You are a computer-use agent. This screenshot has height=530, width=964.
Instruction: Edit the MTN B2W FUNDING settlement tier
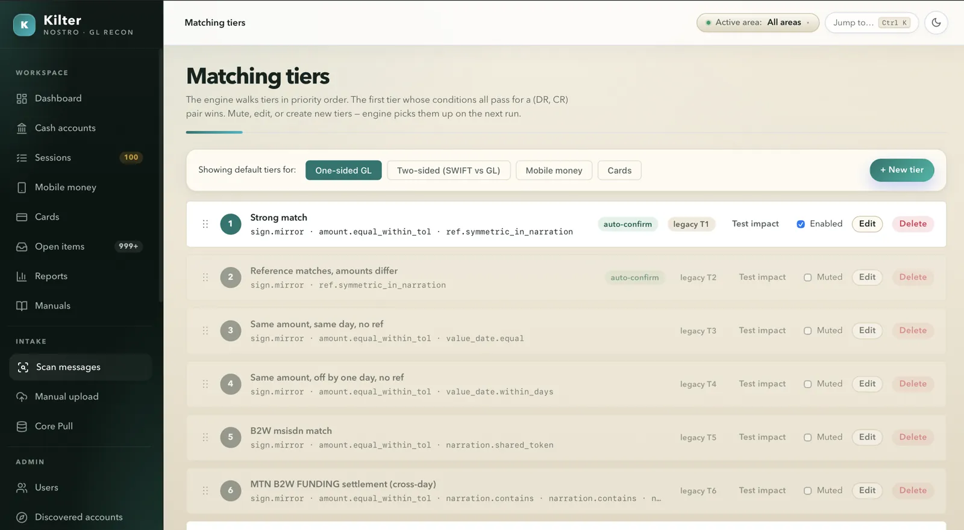[x=867, y=491]
